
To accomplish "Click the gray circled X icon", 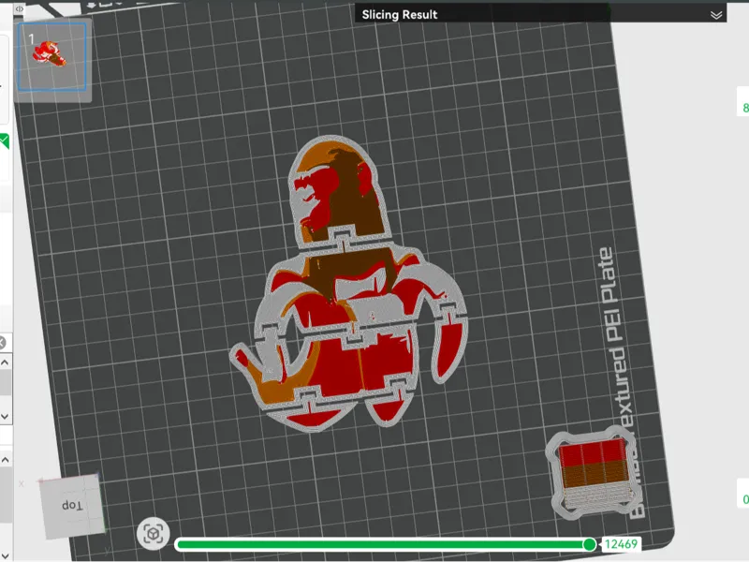I will click(2, 343).
